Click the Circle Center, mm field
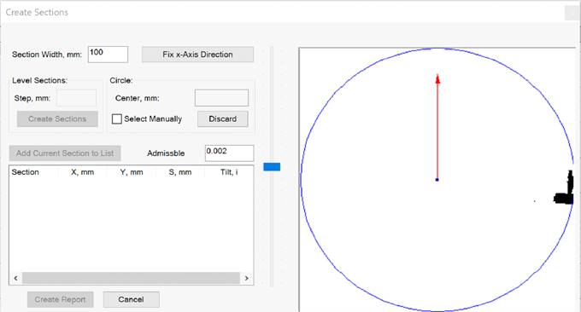Viewport: 581px width, 312px height. tap(221, 98)
